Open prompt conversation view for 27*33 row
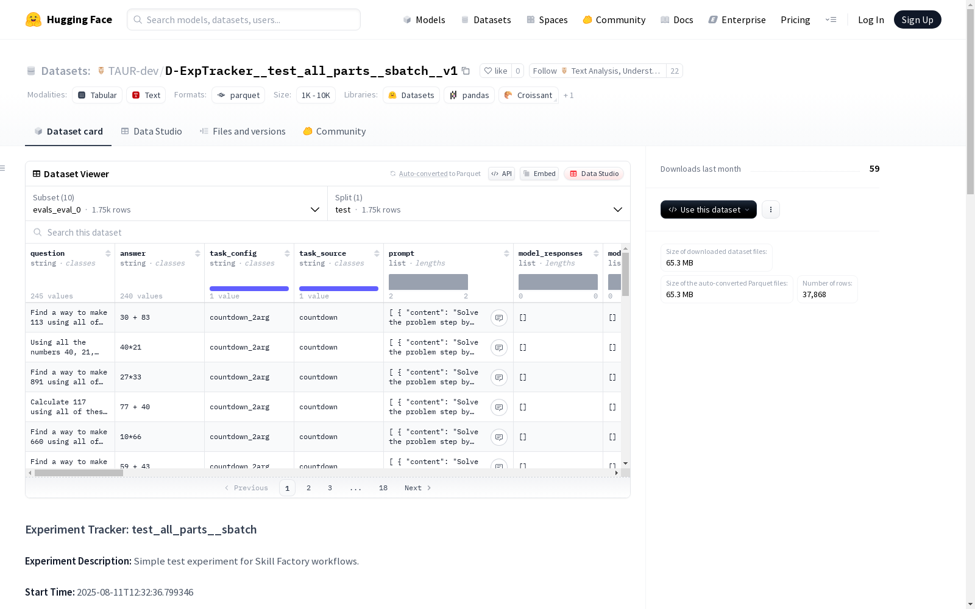The image size is (975, 609). tap(499, 377)
